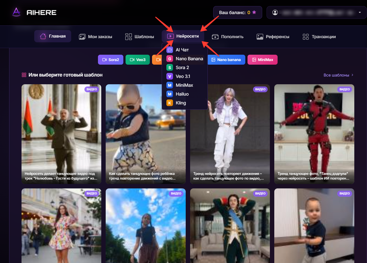Click the home icon in Главная
This screenshot has width=367, height=263.
[x=43, y=36]
